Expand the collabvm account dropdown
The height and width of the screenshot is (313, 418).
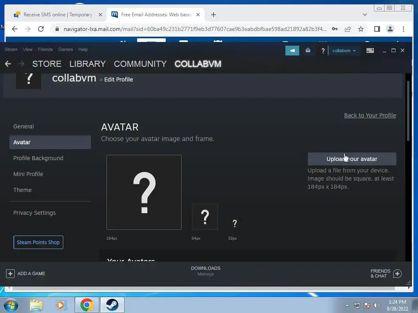[344, 51]
